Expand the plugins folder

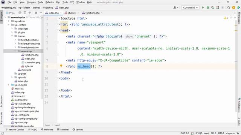(x=12, y=32)
